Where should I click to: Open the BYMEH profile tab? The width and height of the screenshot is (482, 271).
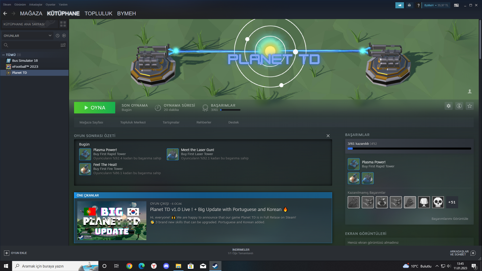127,14
